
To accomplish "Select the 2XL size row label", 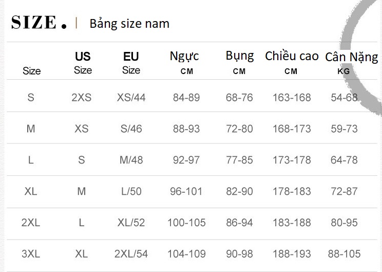I will point(31,223).
